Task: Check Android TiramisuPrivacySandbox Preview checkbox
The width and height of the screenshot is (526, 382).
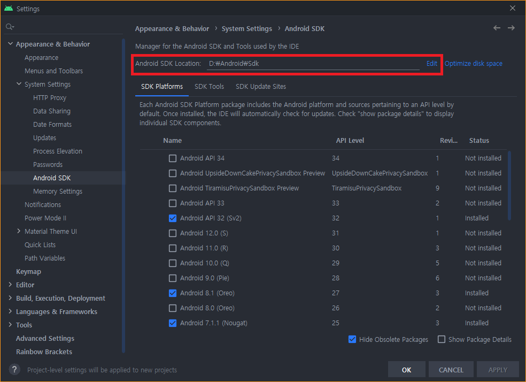Action: point(173,188)
